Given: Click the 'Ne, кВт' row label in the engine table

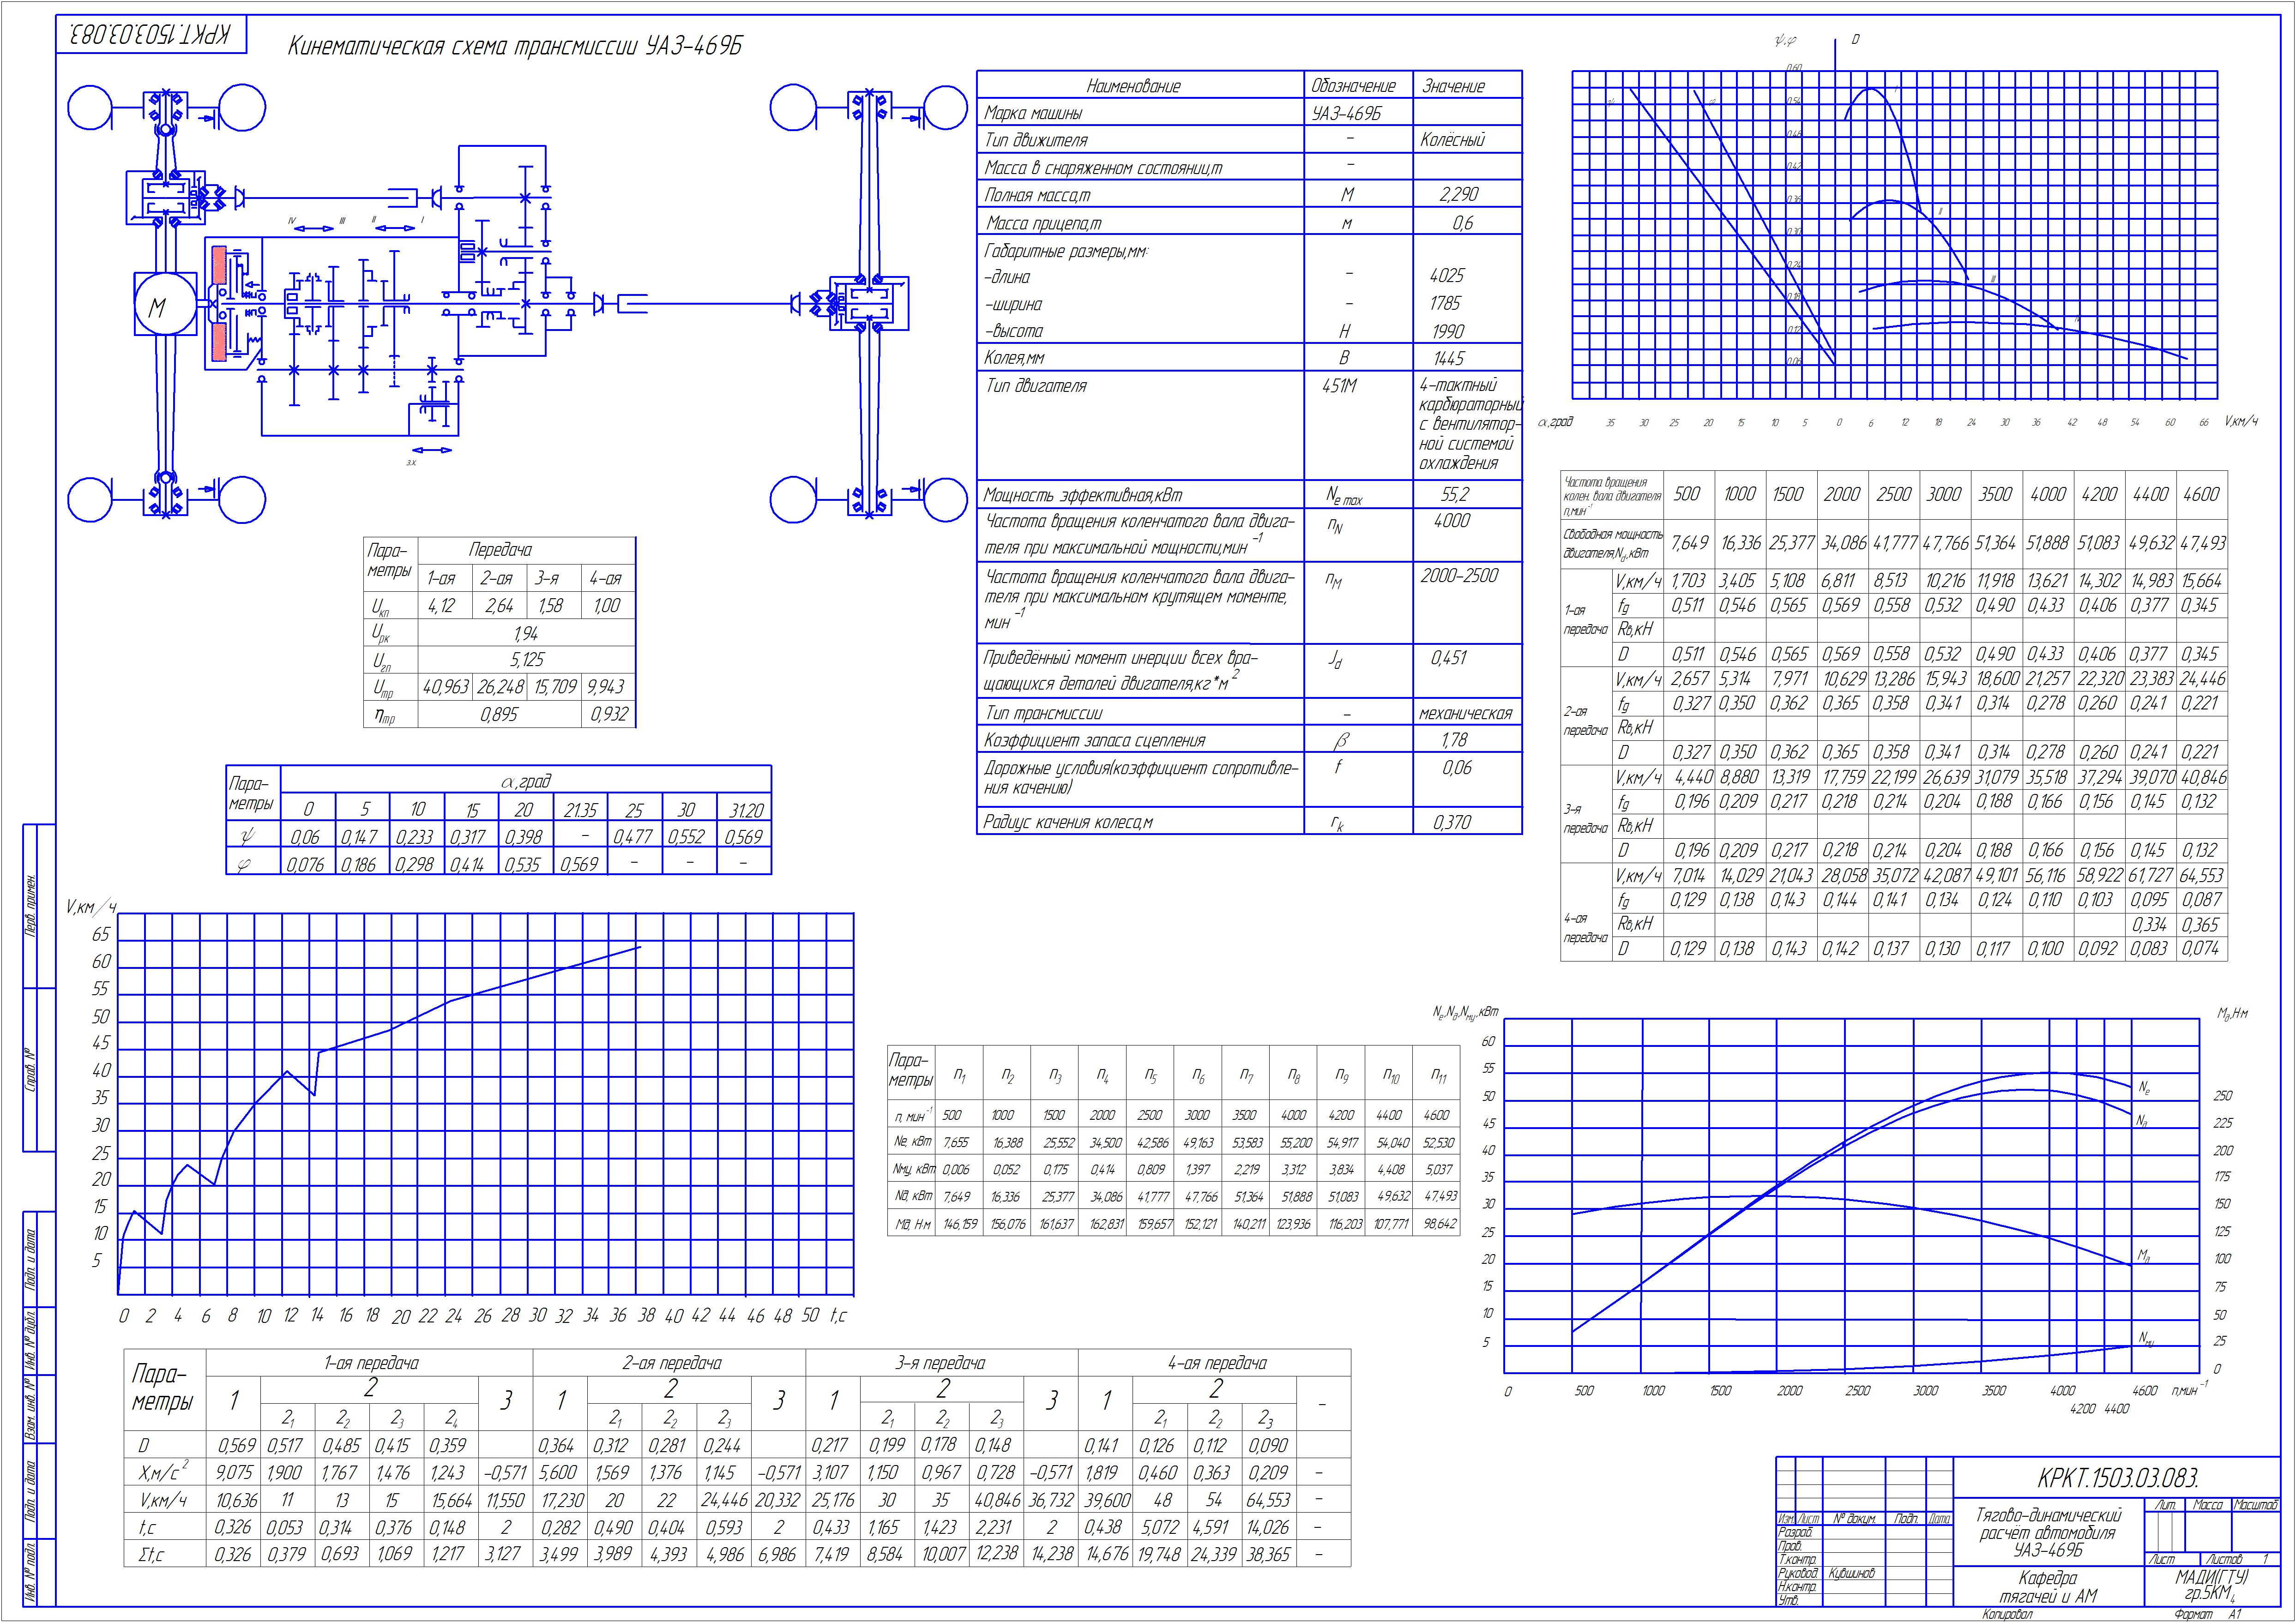Looking at the screenshot, I should (x=912, y=1141).
